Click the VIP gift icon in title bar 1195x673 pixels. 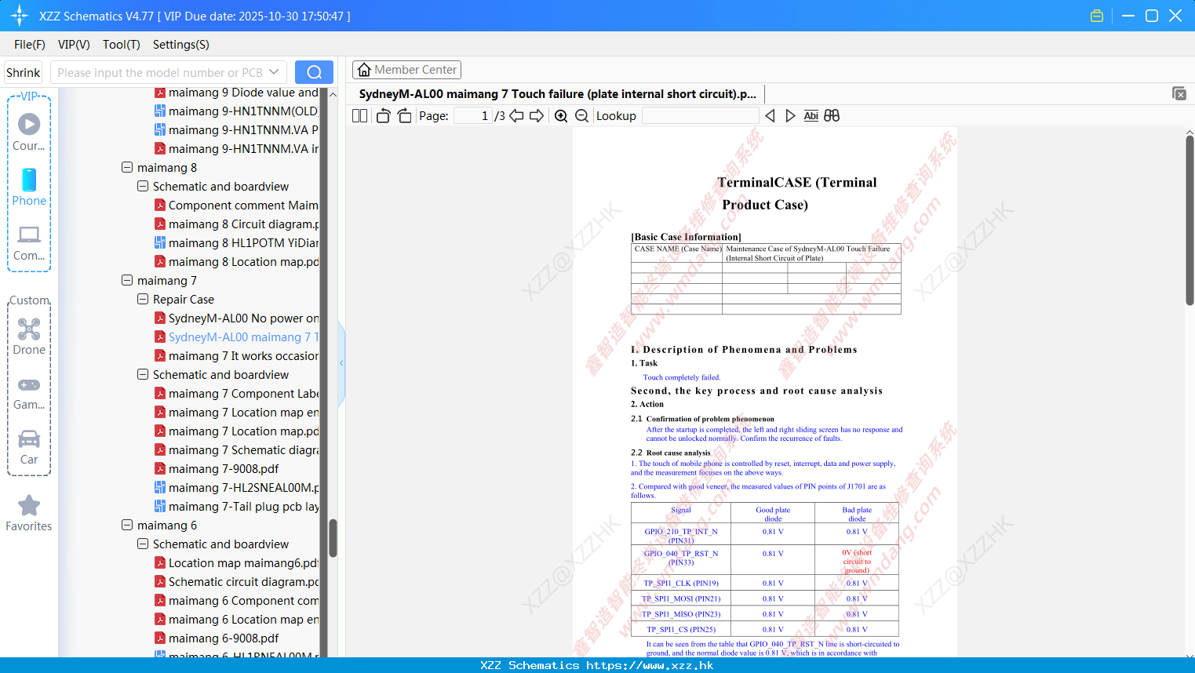pyautogui.click(x=1097, y=16)
